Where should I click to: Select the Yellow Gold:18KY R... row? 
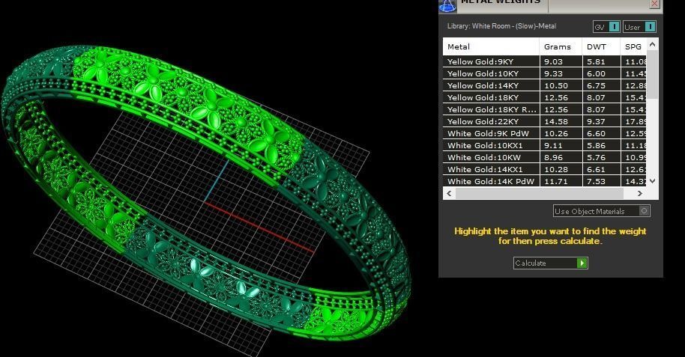point(545,109)
